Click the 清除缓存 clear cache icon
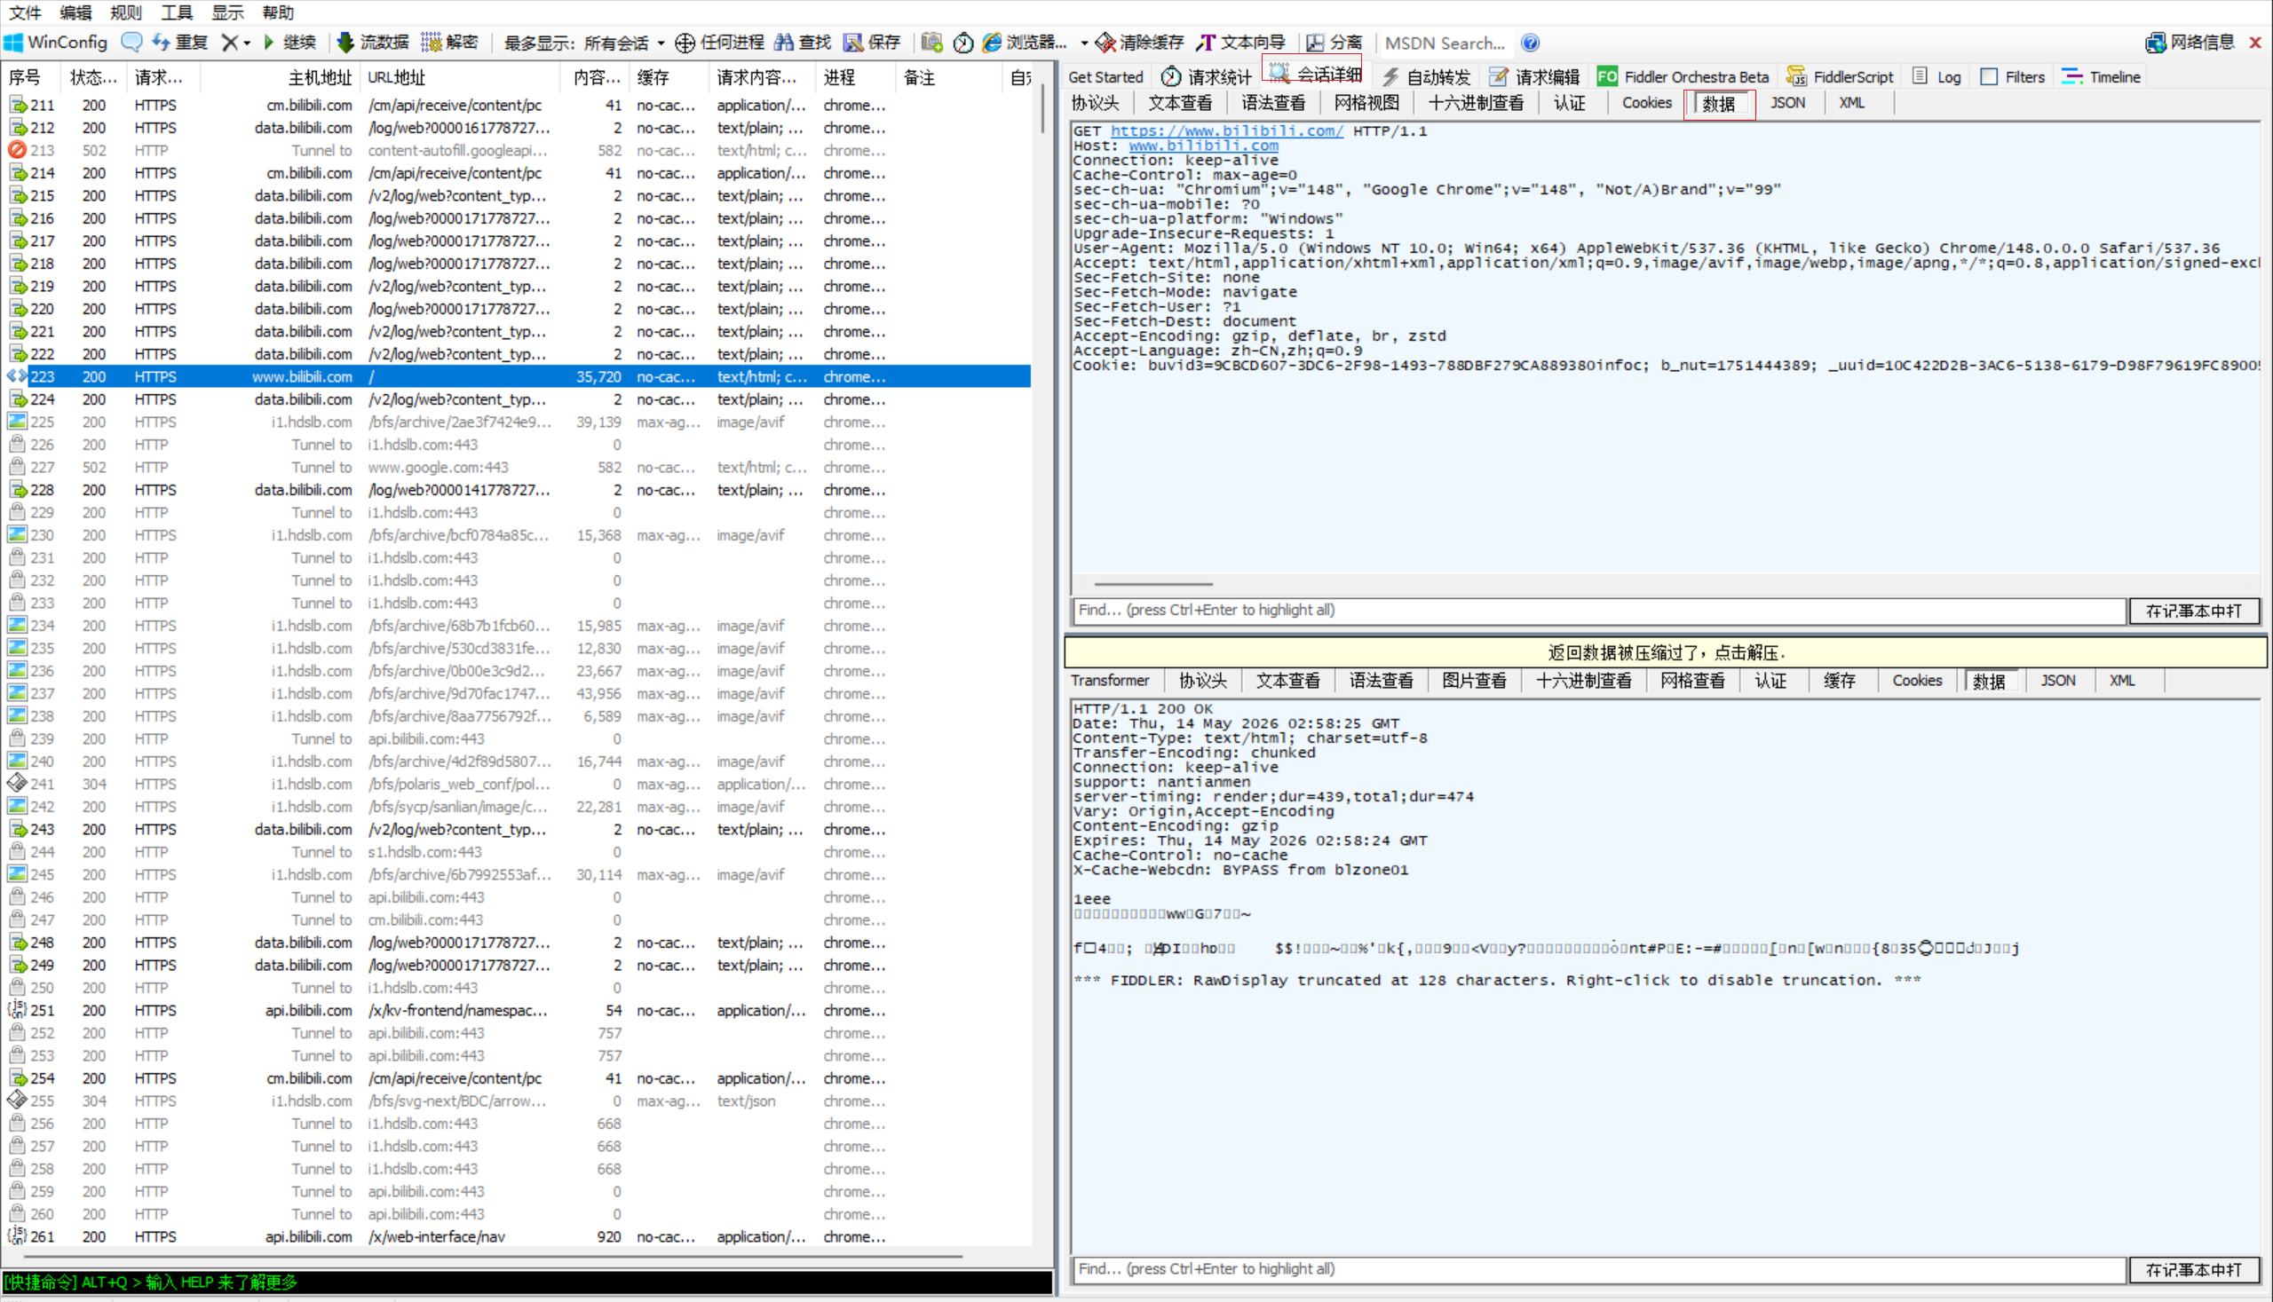 pyautogui.click(x=1105, y=42)
